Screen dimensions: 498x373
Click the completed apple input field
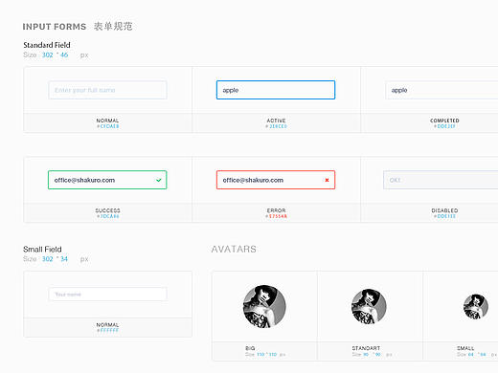[x=441, y=90]
